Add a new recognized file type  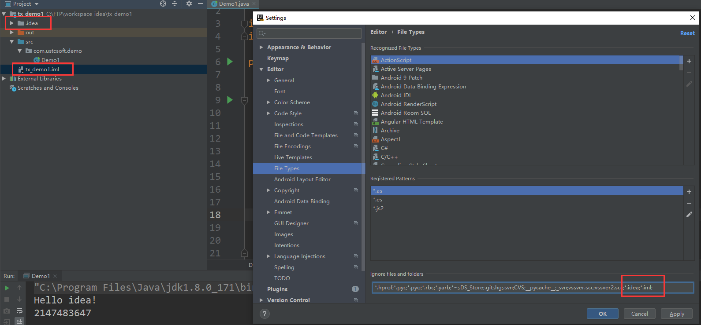[689, 61]
